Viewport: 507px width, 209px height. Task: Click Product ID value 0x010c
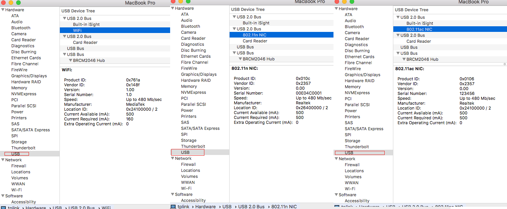(303, 78)
